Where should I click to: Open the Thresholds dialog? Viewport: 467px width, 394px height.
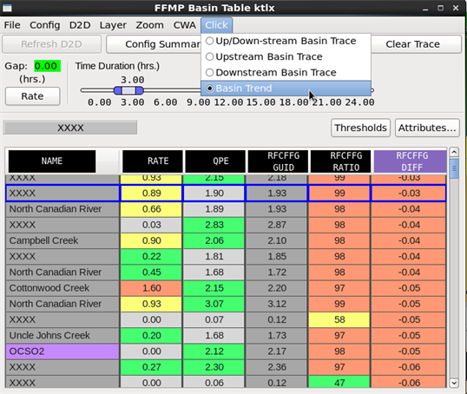coord(360,128)
